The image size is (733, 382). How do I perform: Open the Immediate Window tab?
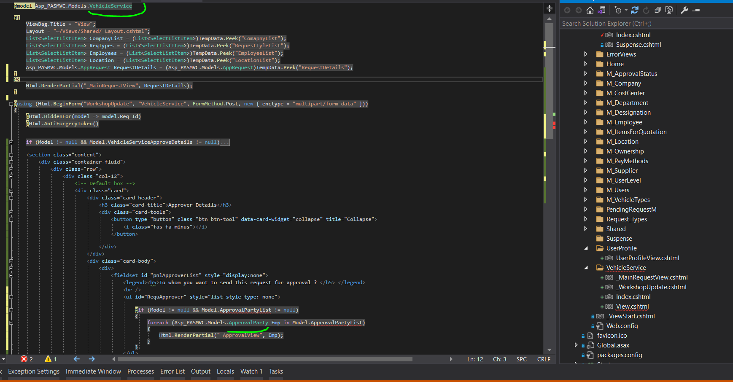(93, 371)
